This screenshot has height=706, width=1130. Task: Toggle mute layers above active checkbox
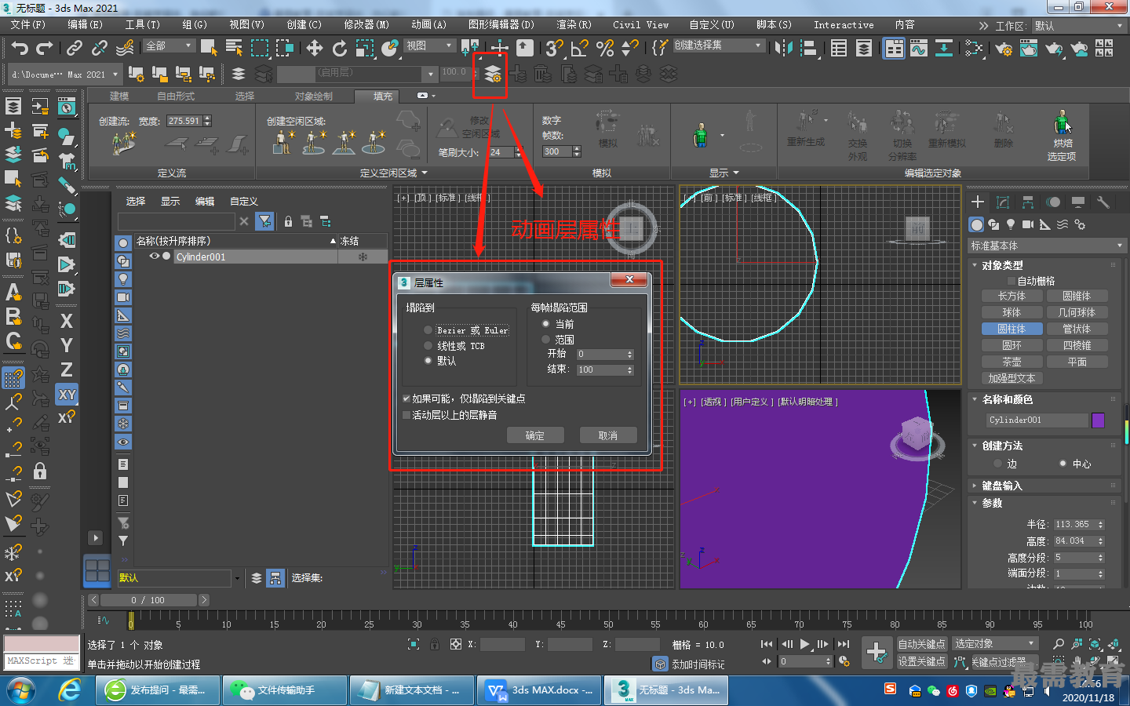click(406, 415)
